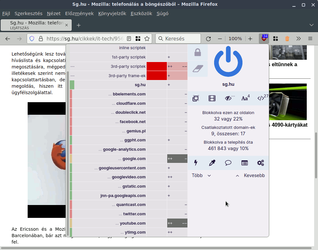Toggle JavaScript blocking code icon
This screenshot has height=250, width=318.
(x=261, y=98)
